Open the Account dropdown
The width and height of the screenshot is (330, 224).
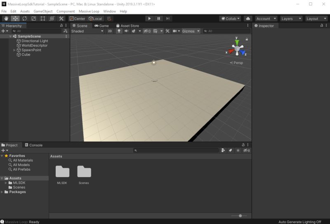click(x=266, y=18)
